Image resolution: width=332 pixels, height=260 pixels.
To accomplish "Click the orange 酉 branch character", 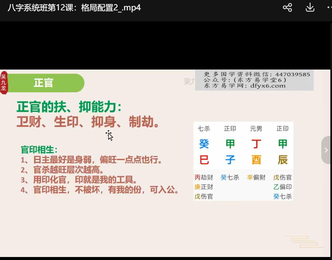I will click(x=256, y=160).
